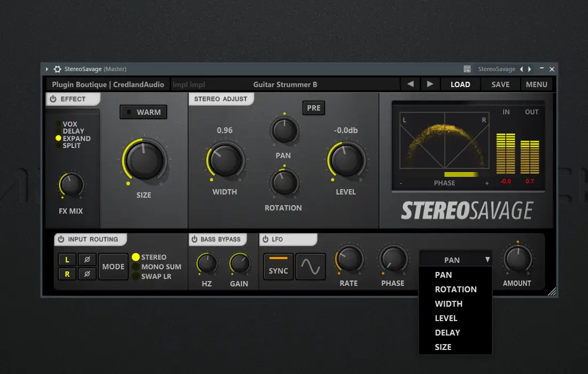
Task: Click the WIDTH knob
Action: click(226, 160)
